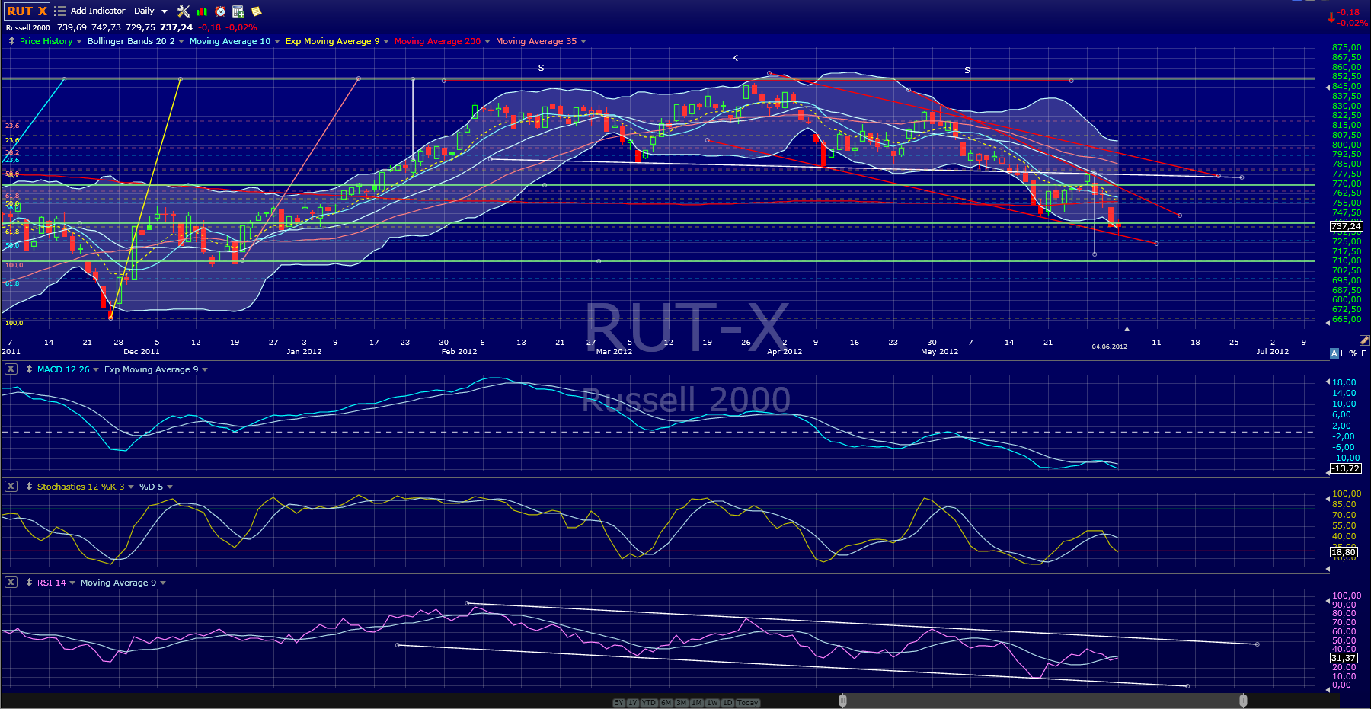Expand the Stochastics %K 3 dropdown arrow
Viewport: 1371px width, 709px height.
click(x=131, y=487)
